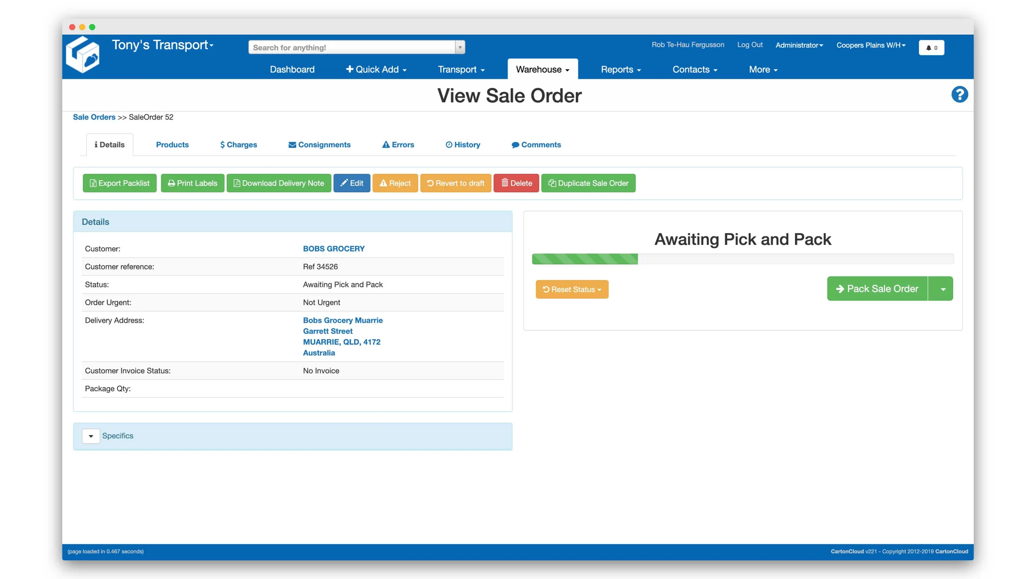Click Duplicate Sale Order button
Screen dimensions: 1036x579
588,183
